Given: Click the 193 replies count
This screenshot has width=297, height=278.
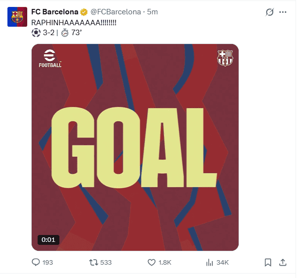Looking at the screenshot, I should 48,262.
